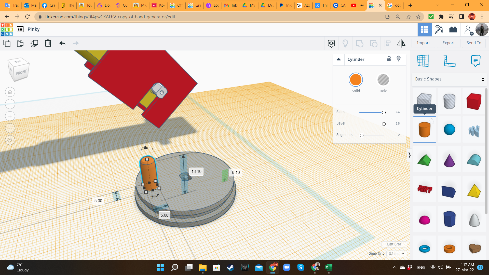The width and height of the screenshot is (489, 275).
Task: Reset view with the Home view button
Action: click(x=10, y=92)
